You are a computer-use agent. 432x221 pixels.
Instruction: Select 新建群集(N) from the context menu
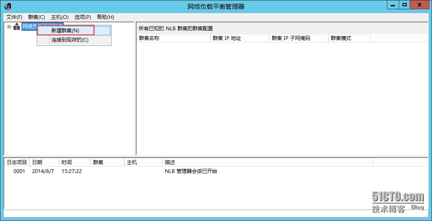(x=65, y=31)
